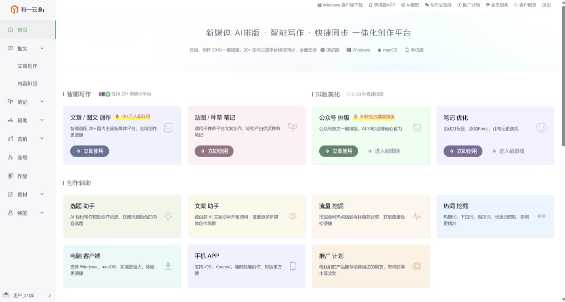Click the layout icon on 公众号 排版 card
The width and height of the screenshot is (565, 302).
click(417, 128)
